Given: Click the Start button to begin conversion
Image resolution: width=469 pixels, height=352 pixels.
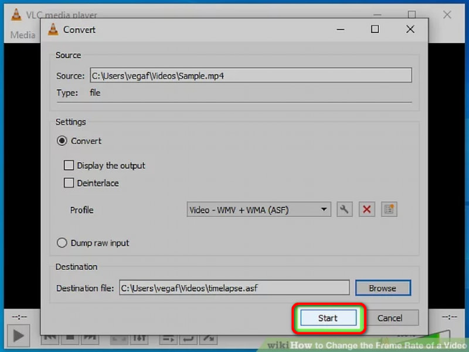Looking at the screenshot, I should [328, 318].
